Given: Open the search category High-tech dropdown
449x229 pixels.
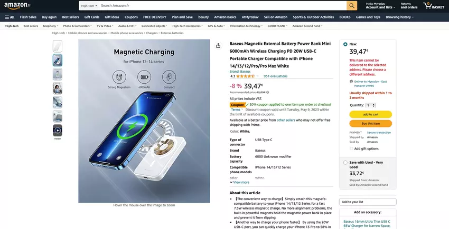Looking at the screenshot, I should pos(88,5).
